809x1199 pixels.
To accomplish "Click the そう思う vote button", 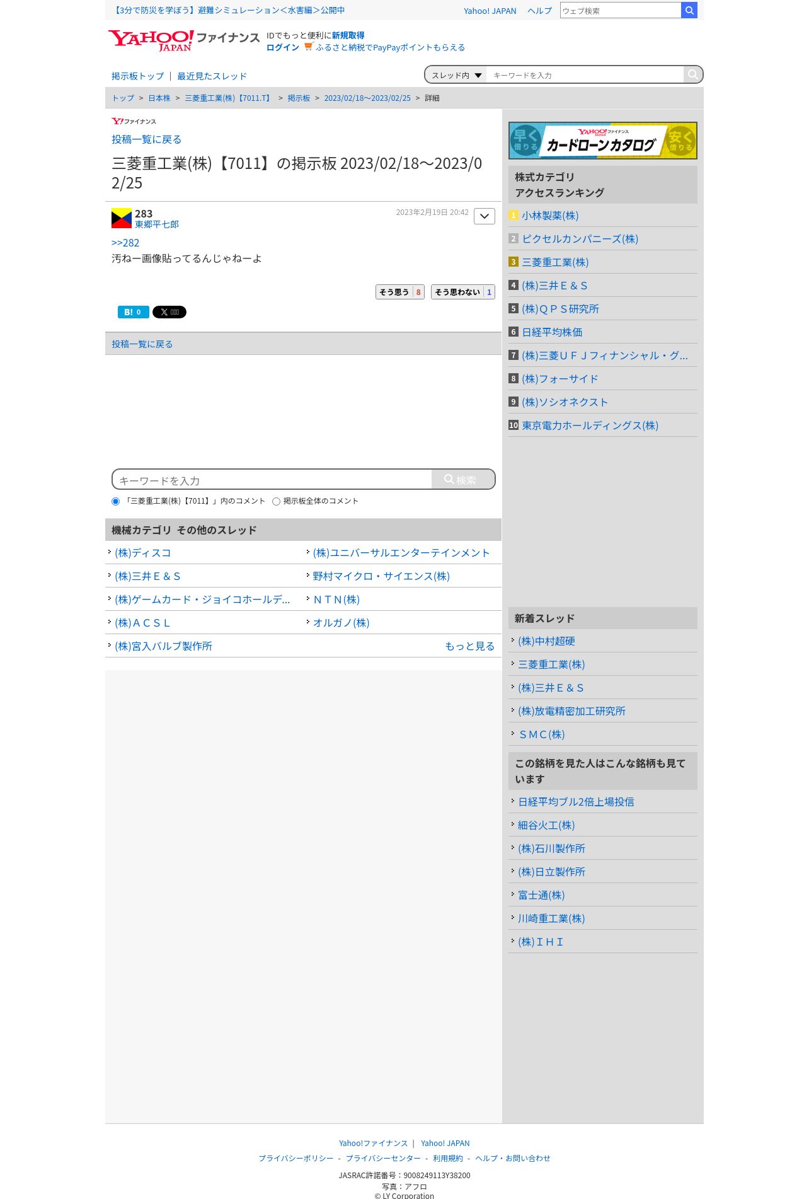I will (400, 292).
